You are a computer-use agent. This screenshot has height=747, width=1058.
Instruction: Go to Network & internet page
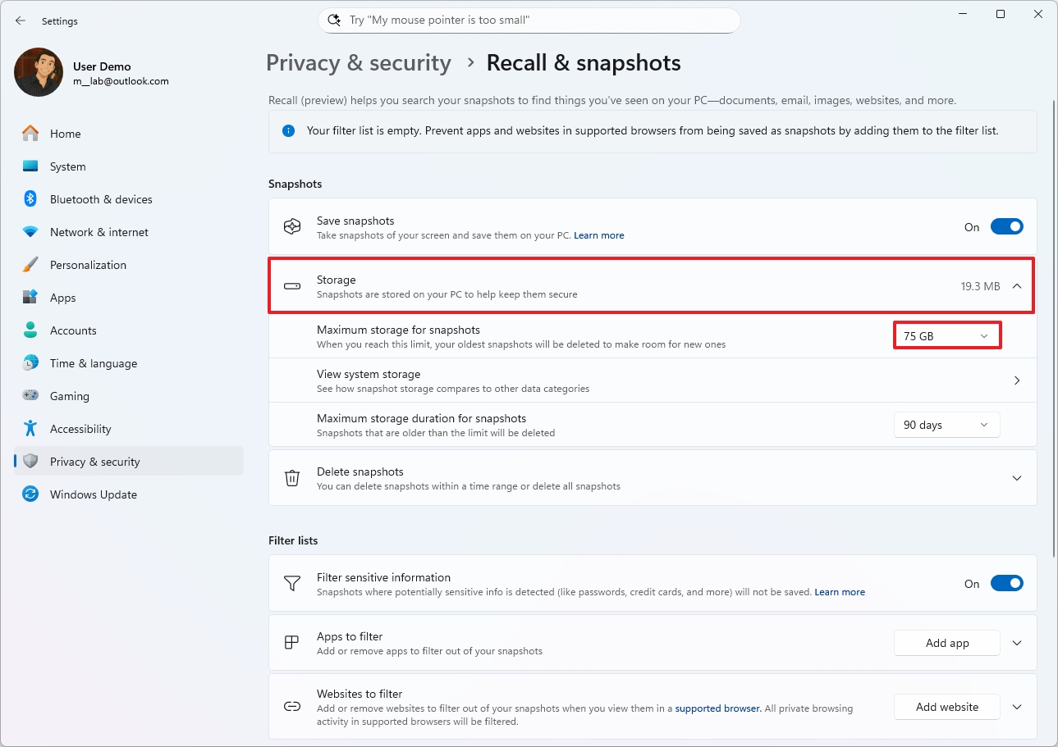point(98,232)
